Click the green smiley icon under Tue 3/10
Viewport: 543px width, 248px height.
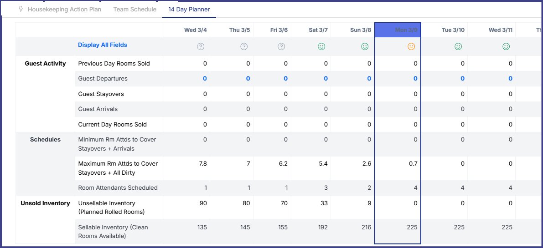point(458,46)
